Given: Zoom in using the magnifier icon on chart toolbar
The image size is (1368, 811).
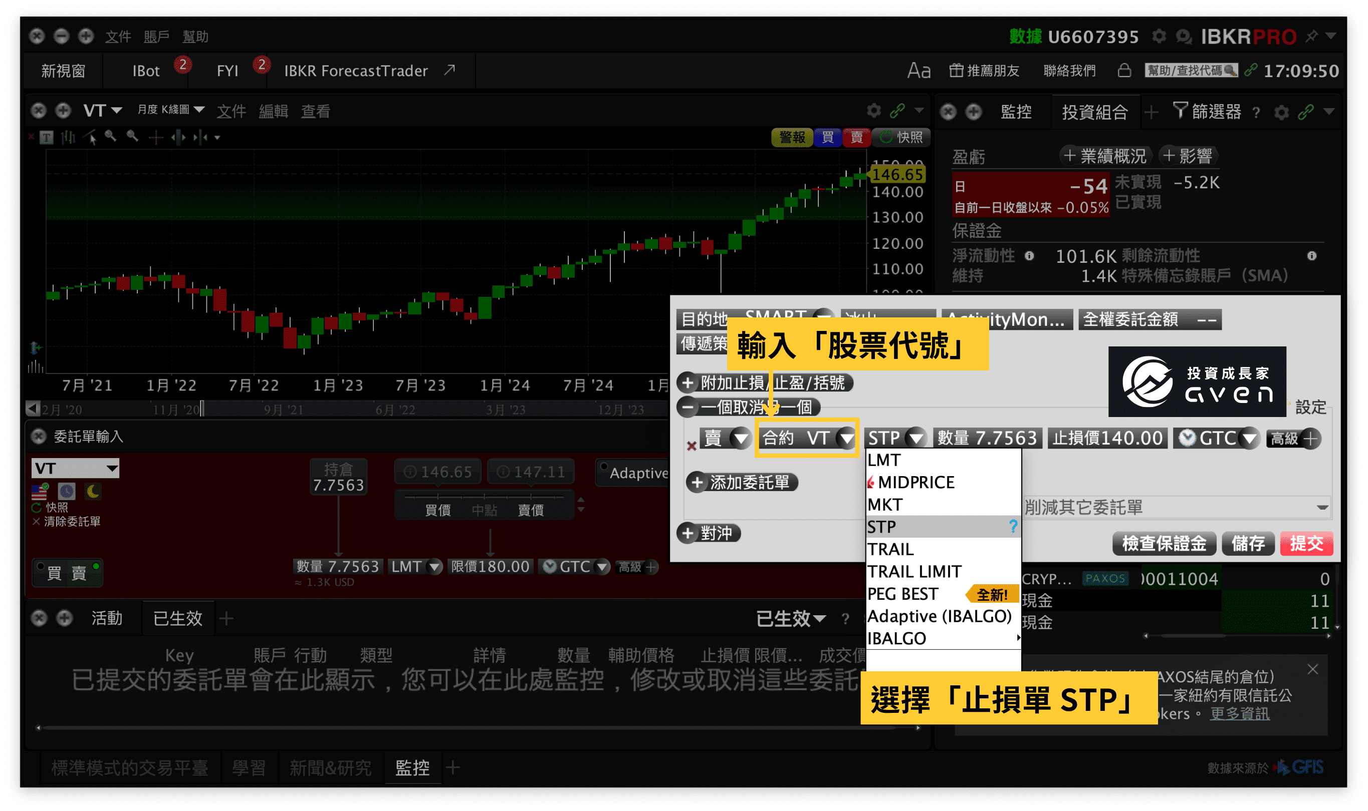Looking at the screenshot, I should click(110, 137).
